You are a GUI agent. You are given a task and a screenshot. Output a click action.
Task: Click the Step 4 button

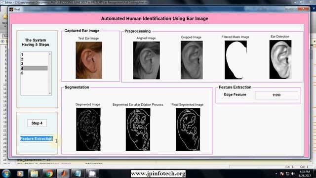click(37, 123)
